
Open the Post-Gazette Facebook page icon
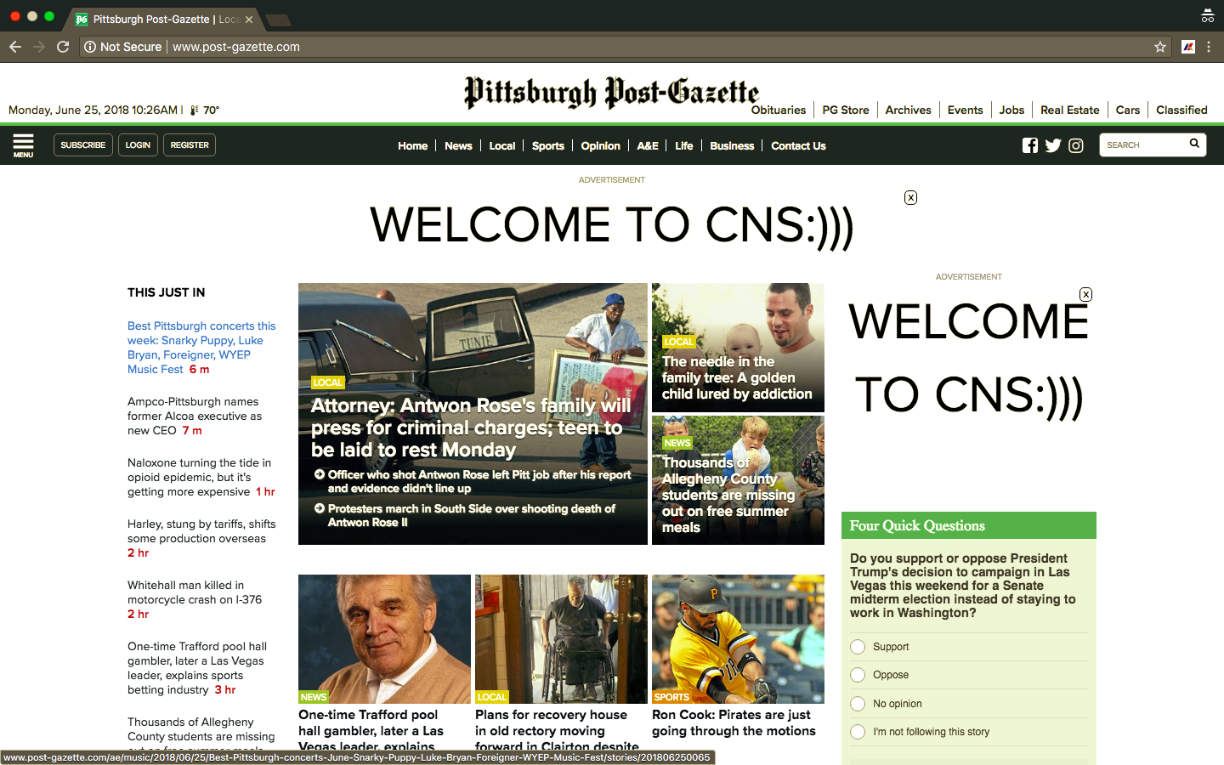pos(1030,145)
